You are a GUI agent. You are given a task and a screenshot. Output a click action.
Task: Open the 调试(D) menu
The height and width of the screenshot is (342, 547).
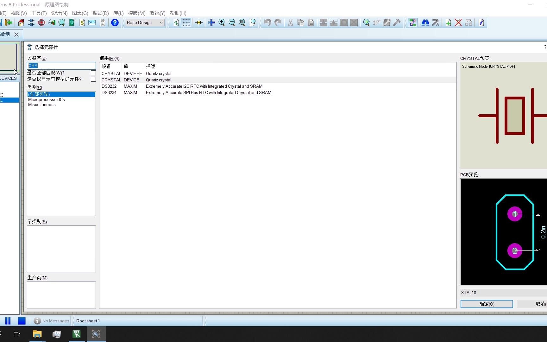(x=101, y=13)
